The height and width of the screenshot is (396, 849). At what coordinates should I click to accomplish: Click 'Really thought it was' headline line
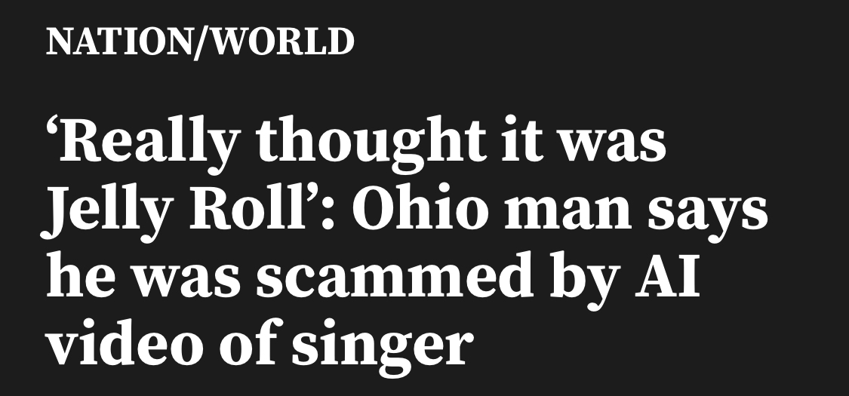click(356, 142)
